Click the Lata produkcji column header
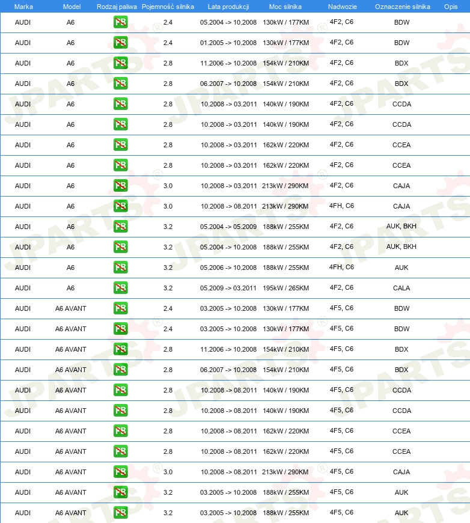The width and height of the screenshot is (470, 523). point(228,7)
